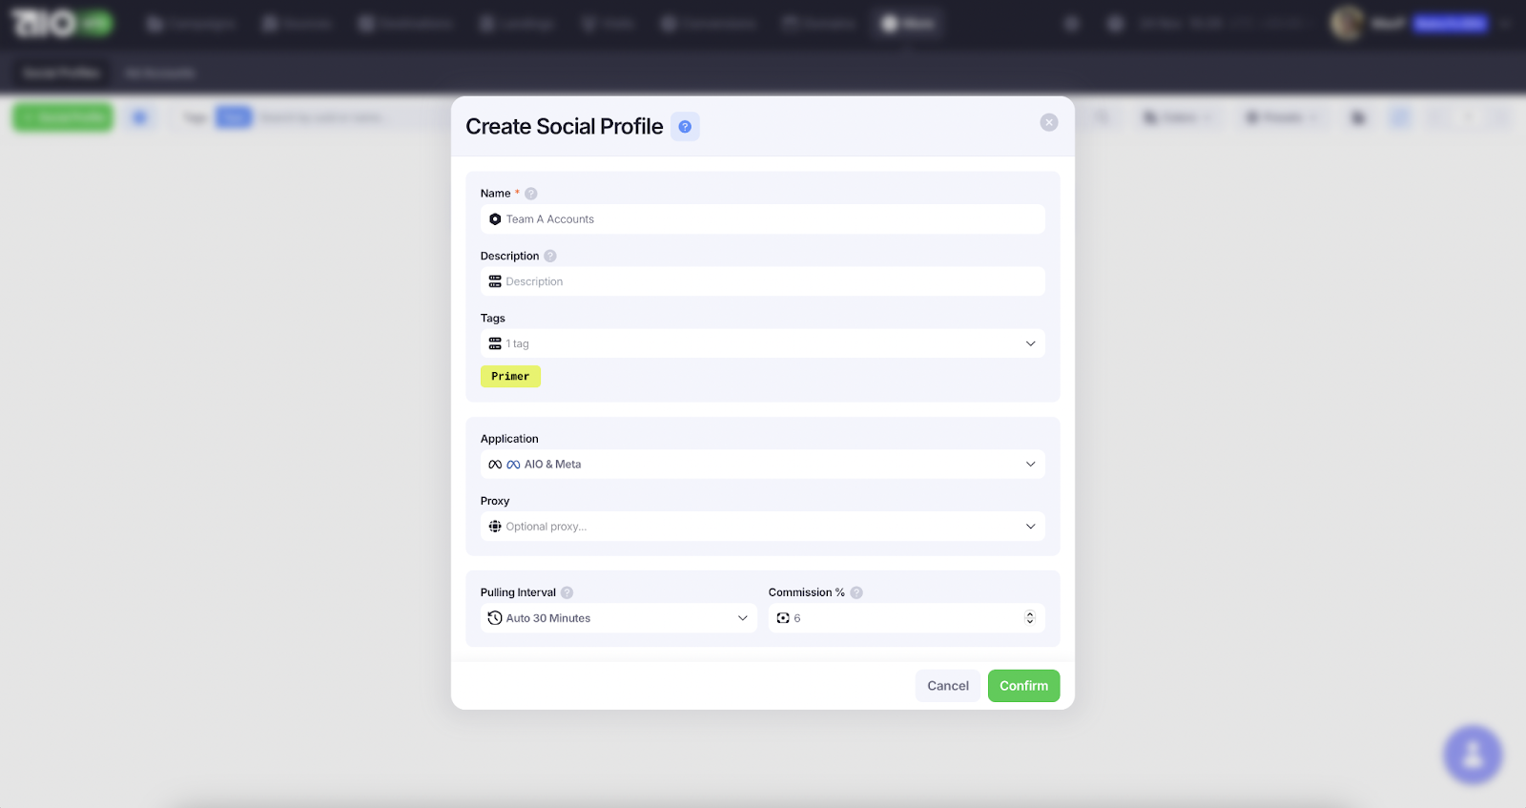The width and height of the screenshot is (1526, 808).
Task: Click the help icon beside Create Social Profile
Action: pyautogui.click(x=685, y=127)
